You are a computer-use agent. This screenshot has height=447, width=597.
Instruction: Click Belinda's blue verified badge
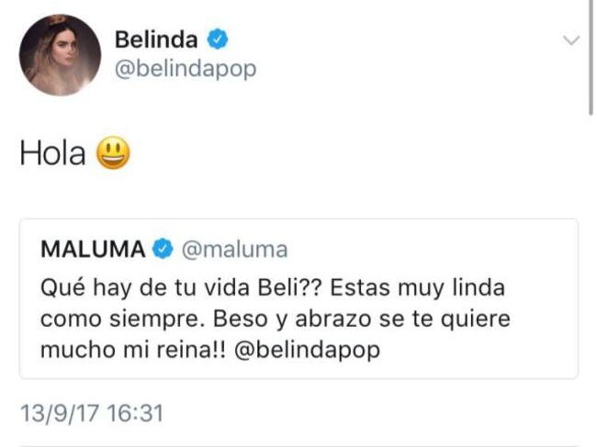[218, 39]
